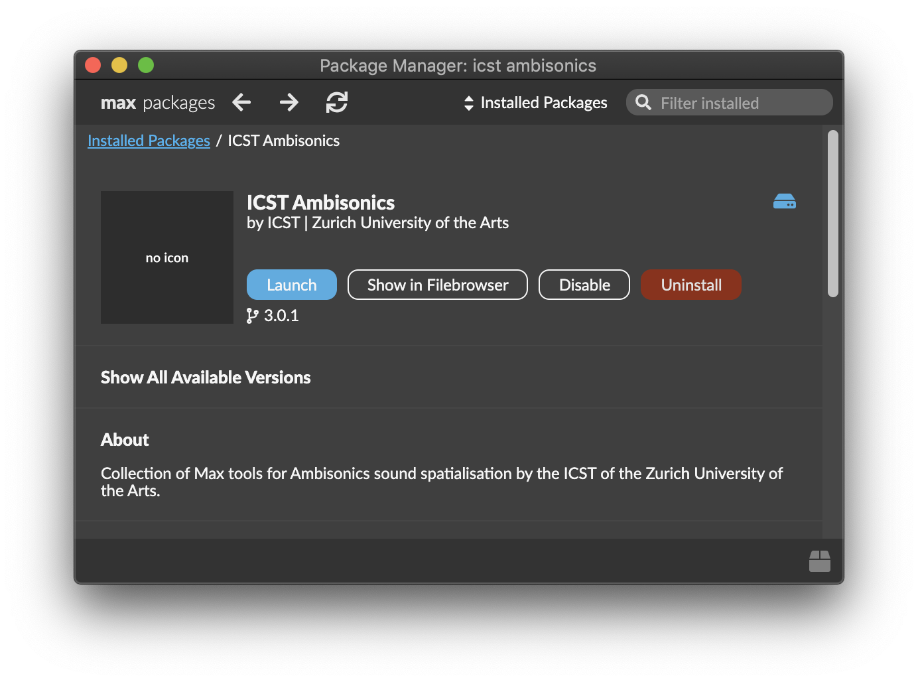Click the max packages logo
Image resolution: width=918 pixels, height=682 pixels.
click(157, 102)
